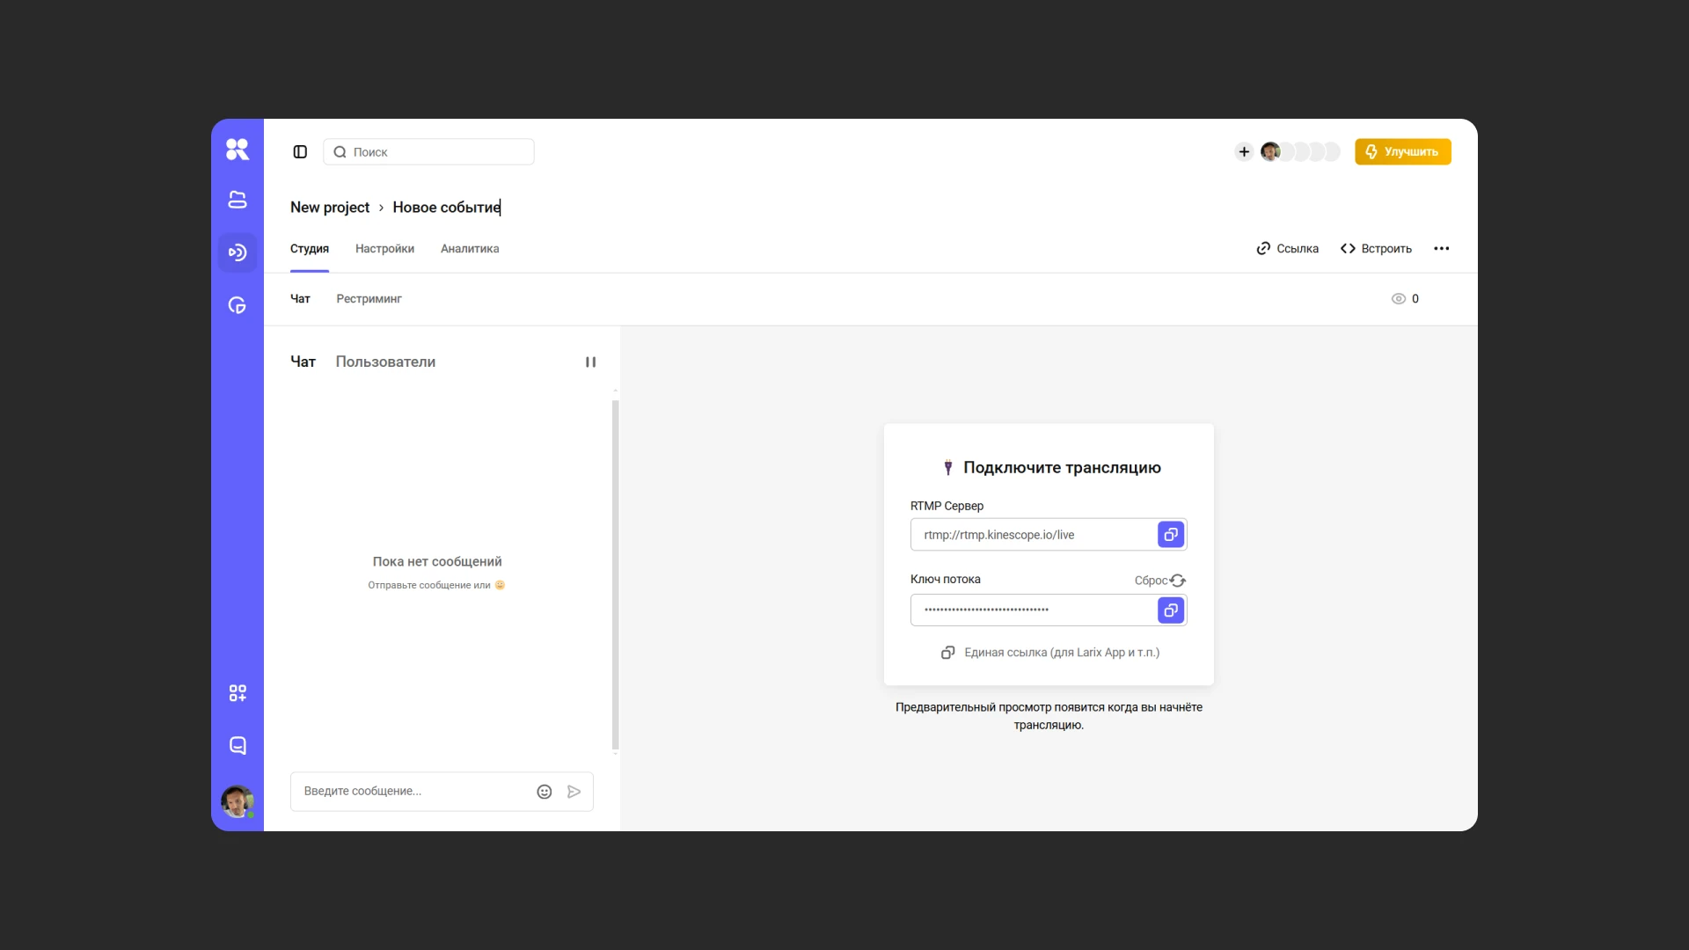
Task: Click the Kinescope logo in sidebar
Action: click(x=238, y=150)
